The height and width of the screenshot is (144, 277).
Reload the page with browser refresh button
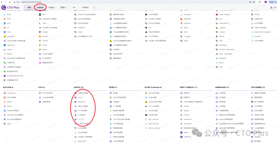9,2
